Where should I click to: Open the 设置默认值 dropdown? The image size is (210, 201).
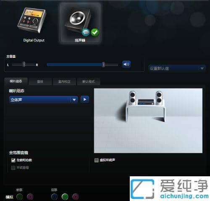(x=177, y=68)
